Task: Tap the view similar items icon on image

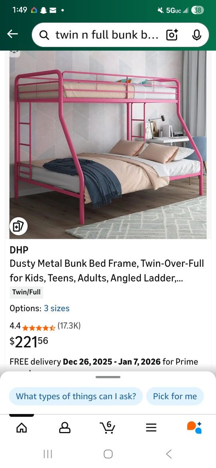Action: click(18, 226)
